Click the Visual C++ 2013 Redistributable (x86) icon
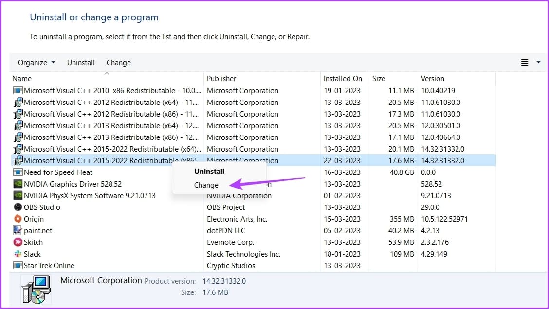Image resolution: width=549 pixels, height=309 pixels. (x=18, y=137)
